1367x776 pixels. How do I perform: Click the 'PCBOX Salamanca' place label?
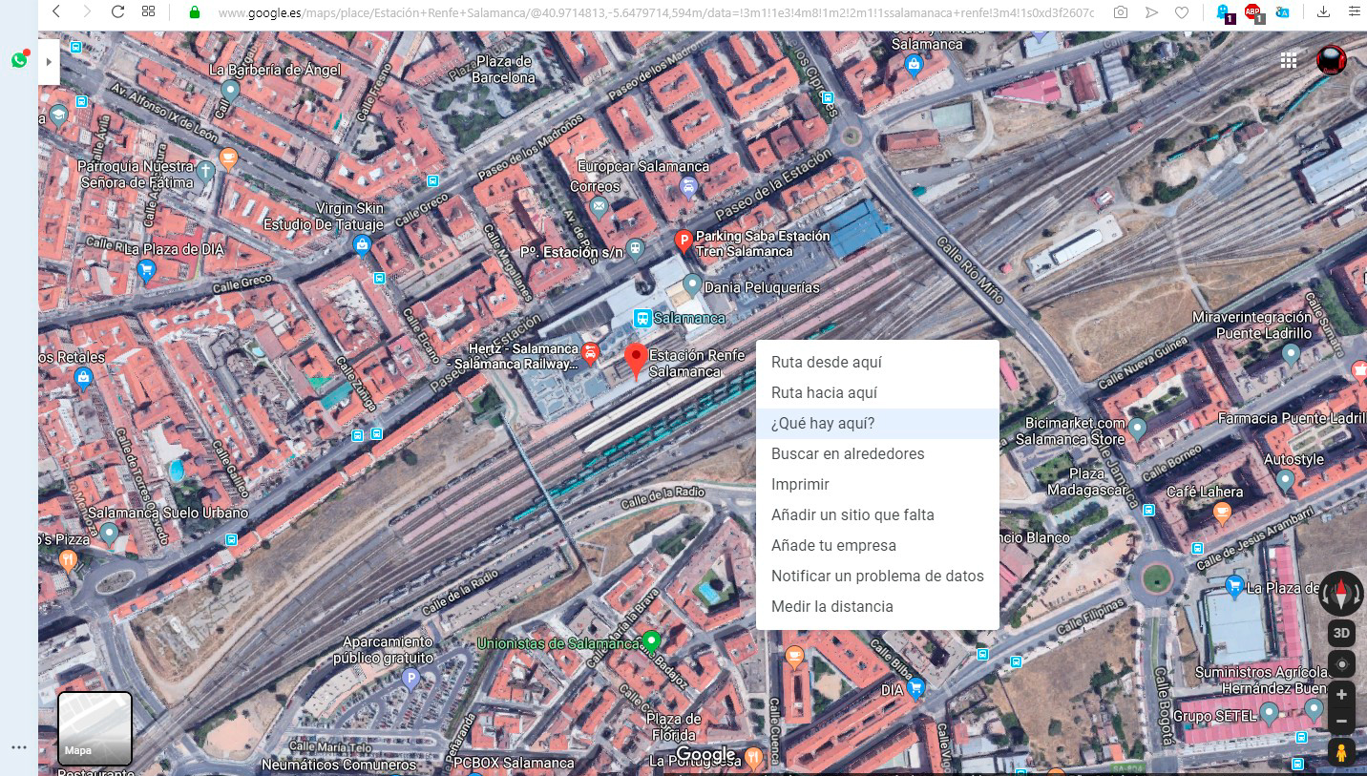tap(514, 763)
